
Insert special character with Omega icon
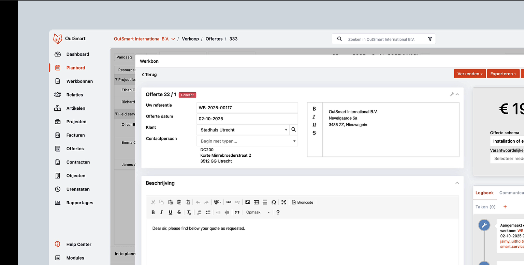274,202
